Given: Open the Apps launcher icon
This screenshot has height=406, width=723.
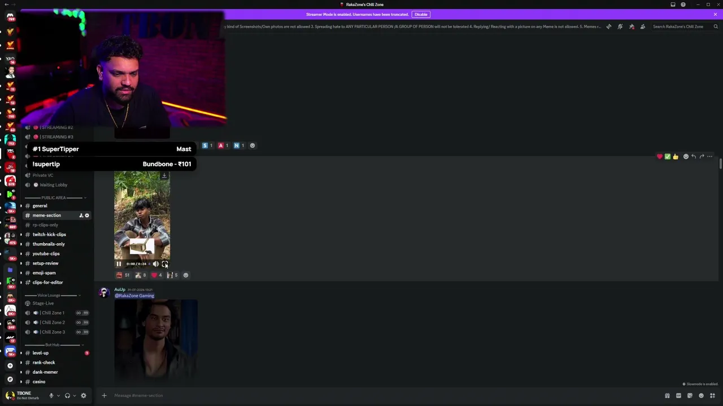Looking at the screenshot, I should 712,395.
